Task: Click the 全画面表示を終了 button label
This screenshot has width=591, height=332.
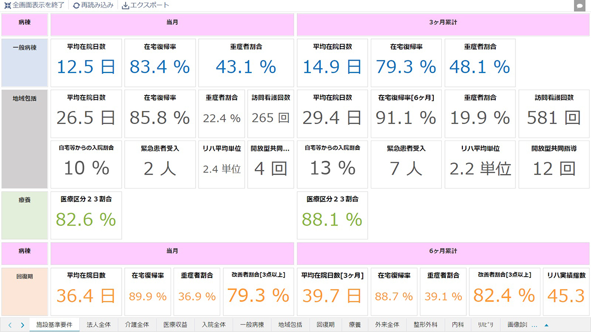Action: tap(38, 5)
